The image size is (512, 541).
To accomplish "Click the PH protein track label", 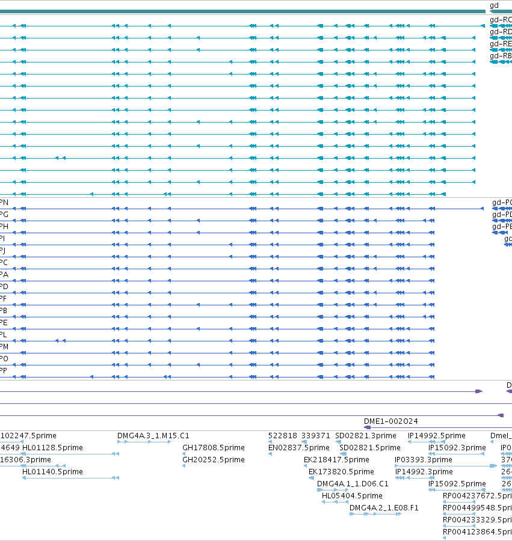I will click(4, 227).
